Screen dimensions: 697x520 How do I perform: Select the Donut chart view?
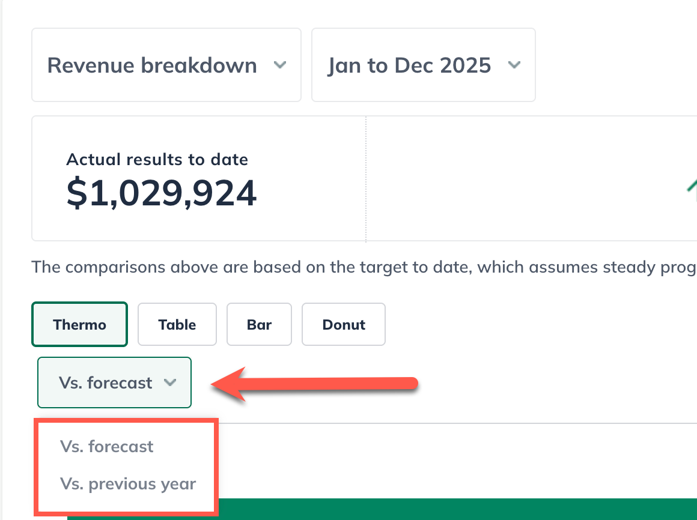pos(344,325)
